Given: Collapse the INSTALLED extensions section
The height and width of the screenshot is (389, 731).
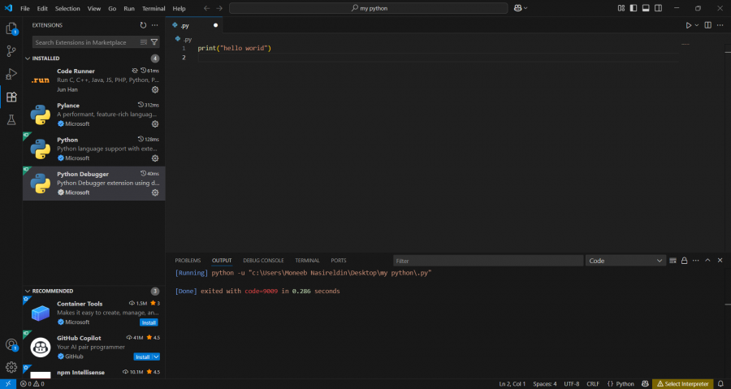Looking at the screenshot, I should tap(45, 58).
